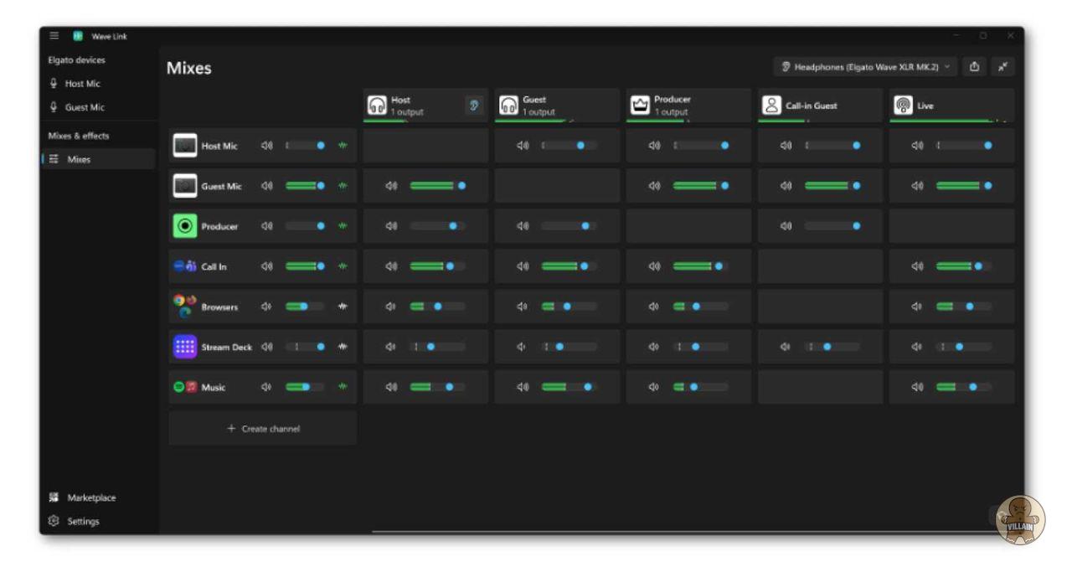
Task: Click the Live mix broadcast icon
Action: [903, 106]
